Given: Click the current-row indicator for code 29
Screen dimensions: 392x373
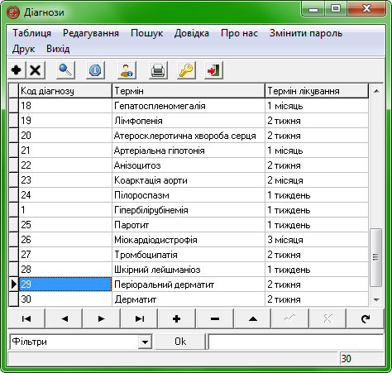Looking at the screenshot, I should [x=13, y=285].
